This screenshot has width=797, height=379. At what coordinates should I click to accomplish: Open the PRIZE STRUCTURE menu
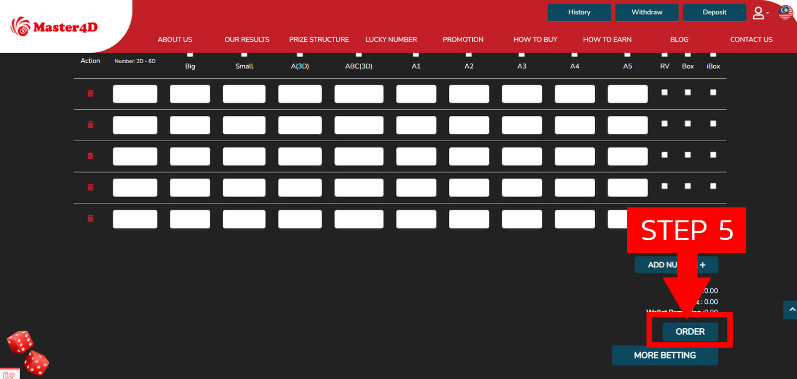[319, 39]
